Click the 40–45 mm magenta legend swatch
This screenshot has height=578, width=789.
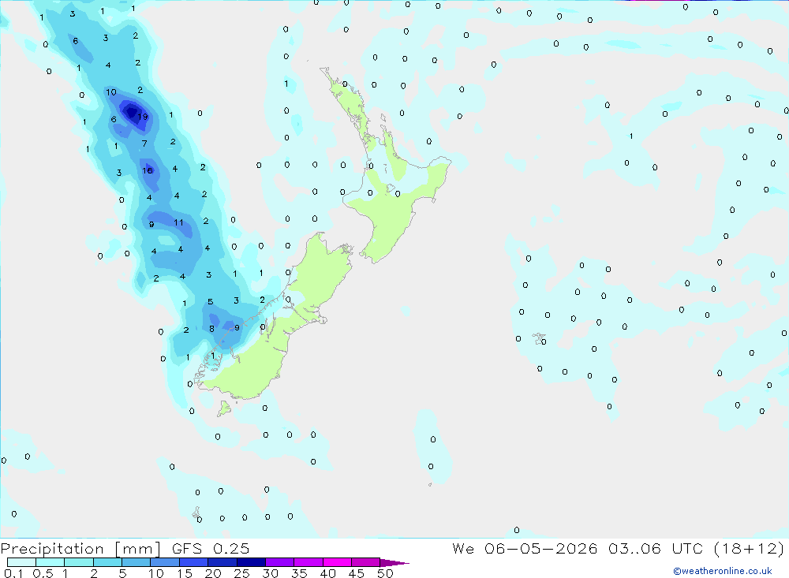coord(337,562)
